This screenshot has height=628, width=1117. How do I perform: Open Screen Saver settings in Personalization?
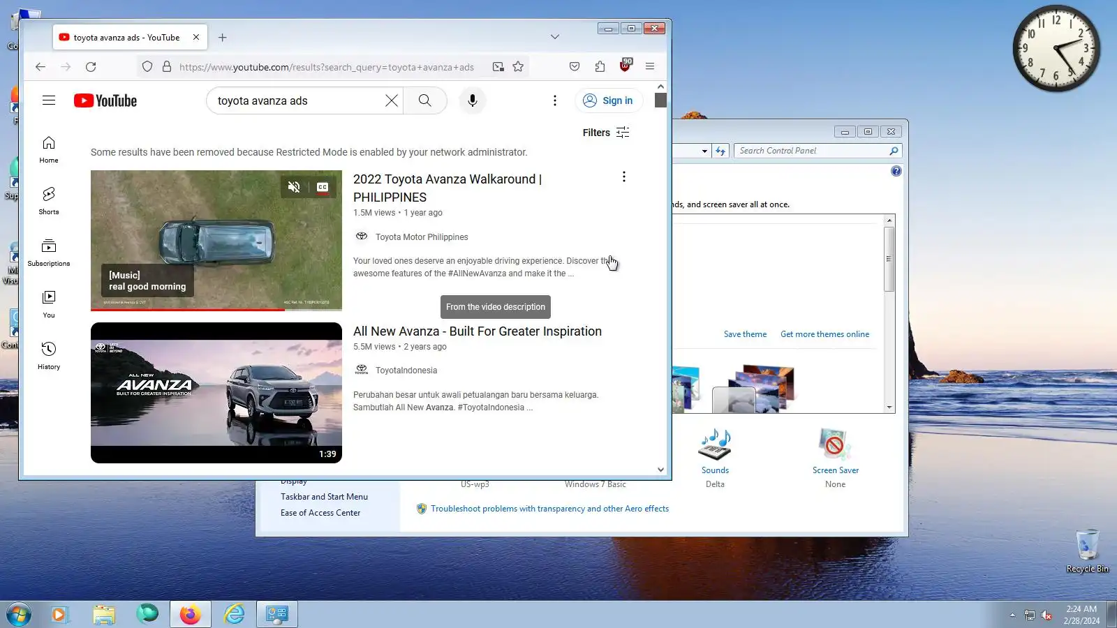(x=836, y=458)
